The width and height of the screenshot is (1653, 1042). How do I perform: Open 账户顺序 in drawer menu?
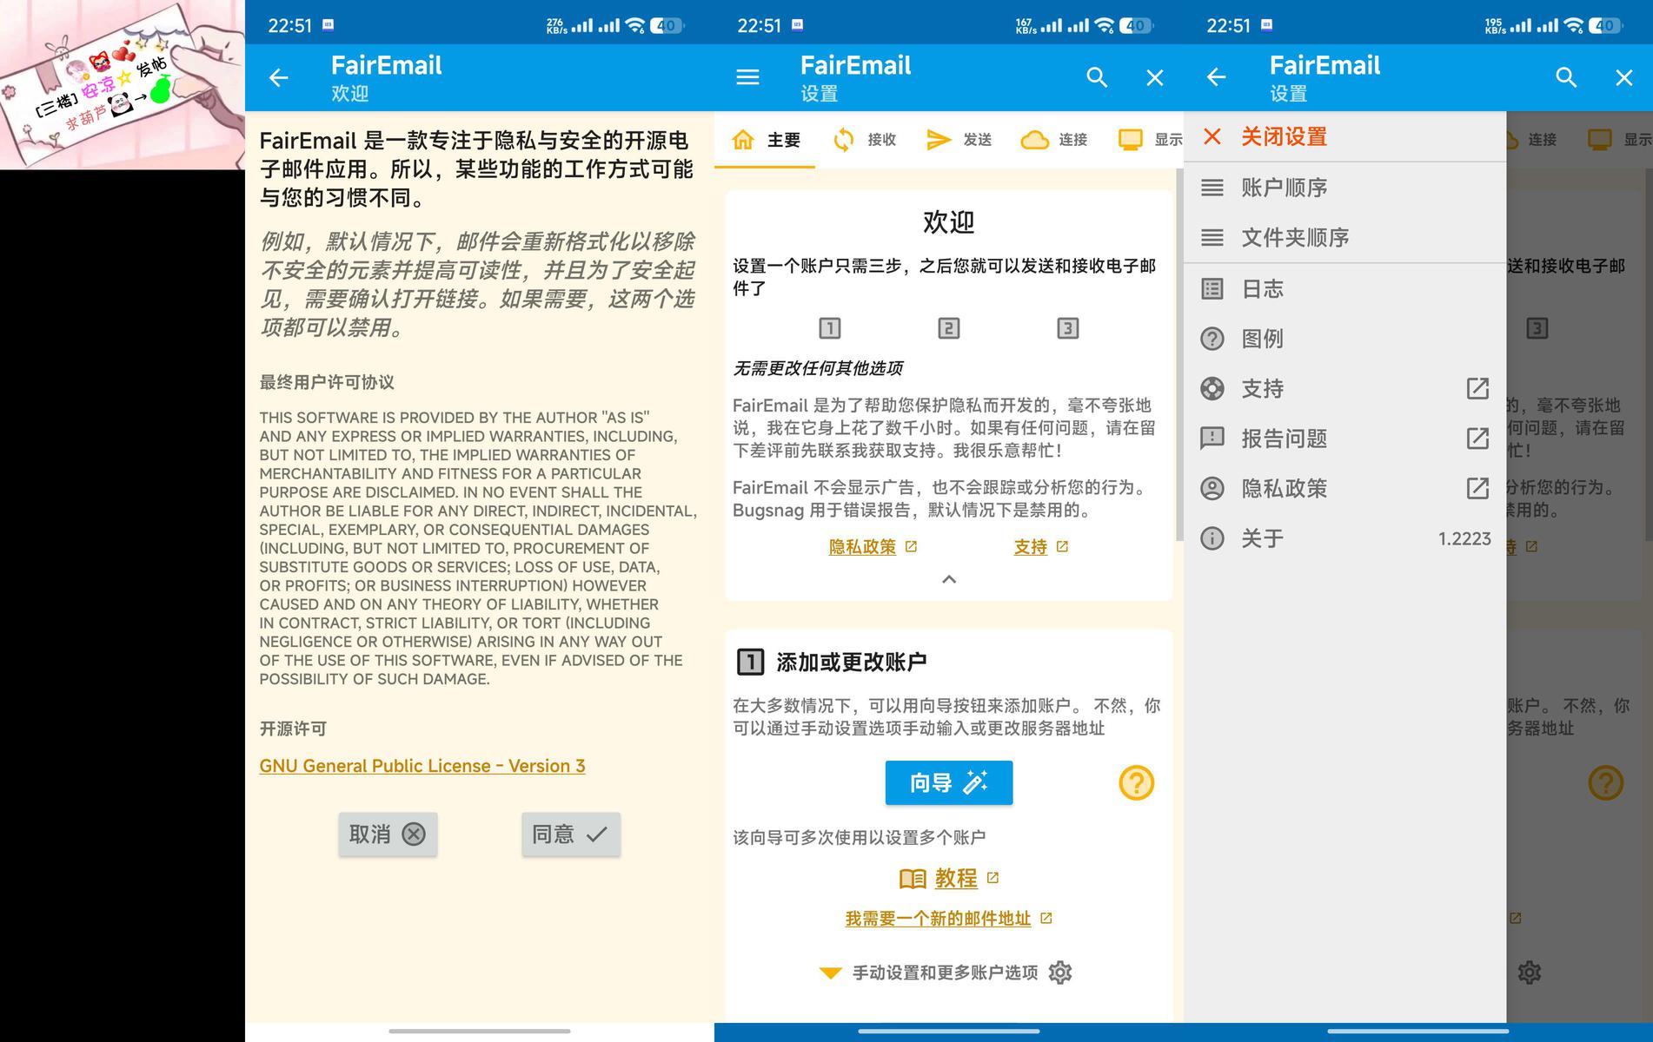pos(1345,188)
